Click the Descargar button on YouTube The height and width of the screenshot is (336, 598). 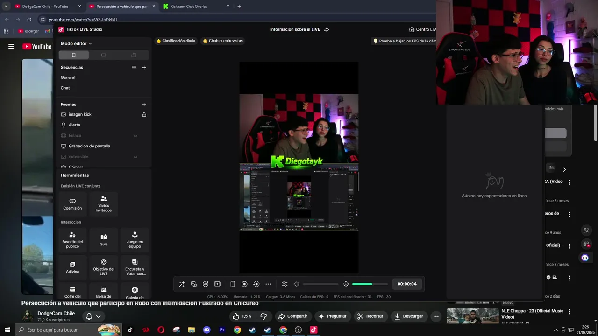(408, 316)
